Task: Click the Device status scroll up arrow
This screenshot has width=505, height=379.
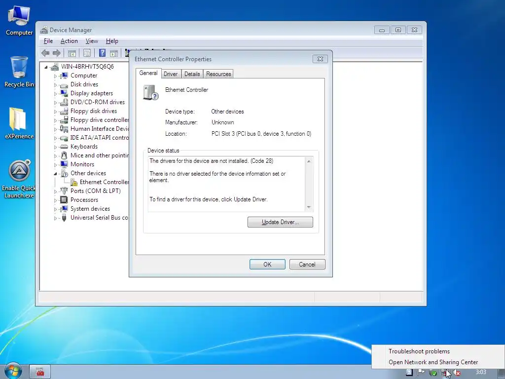Action: coord(309,161)
